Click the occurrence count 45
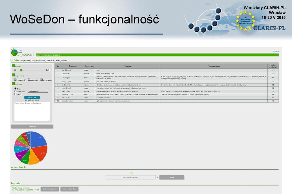Viewport: 292px width, 194px height. coord(273,95)
